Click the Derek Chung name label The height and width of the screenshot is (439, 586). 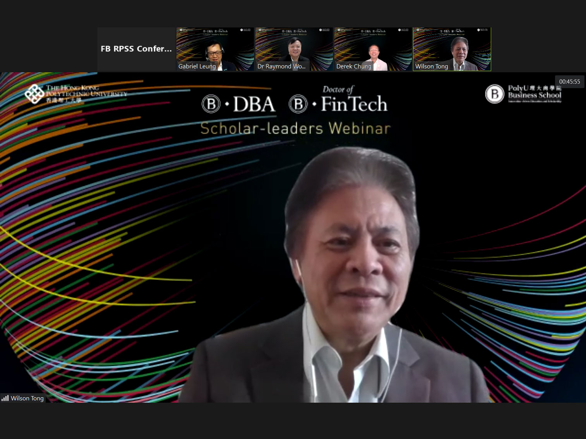tap(354, 66)
